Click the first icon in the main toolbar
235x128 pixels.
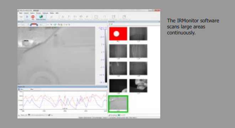pyautogui.click(x=21, y=17)
